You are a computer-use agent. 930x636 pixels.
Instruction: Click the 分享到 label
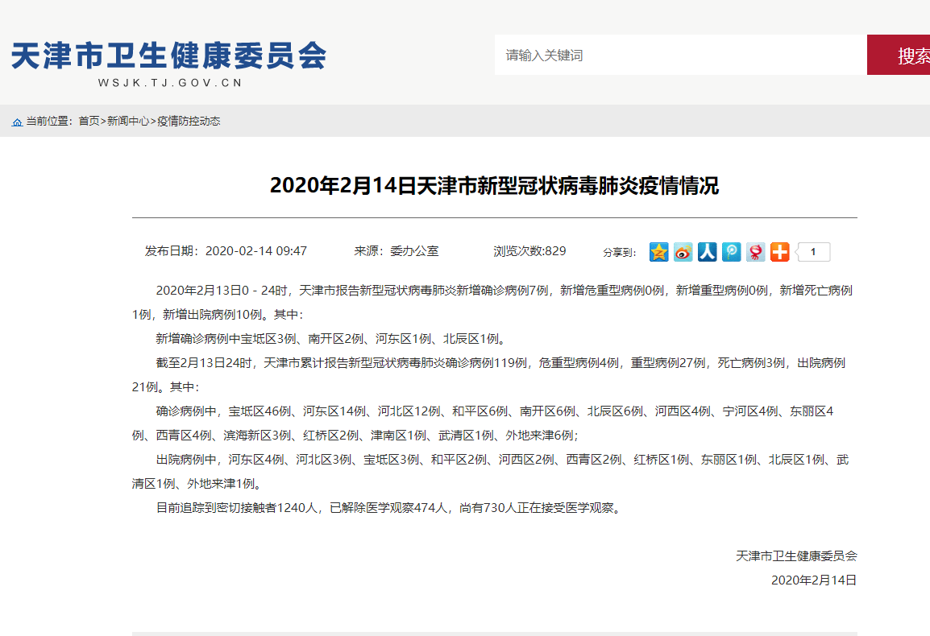[x=620, y=252]
